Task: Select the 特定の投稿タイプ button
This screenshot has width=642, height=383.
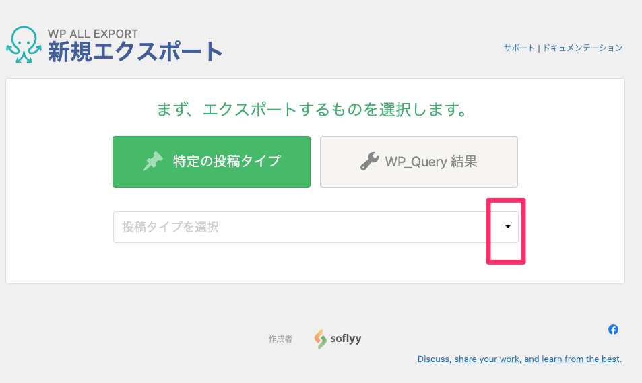Action: coord(212,162)
